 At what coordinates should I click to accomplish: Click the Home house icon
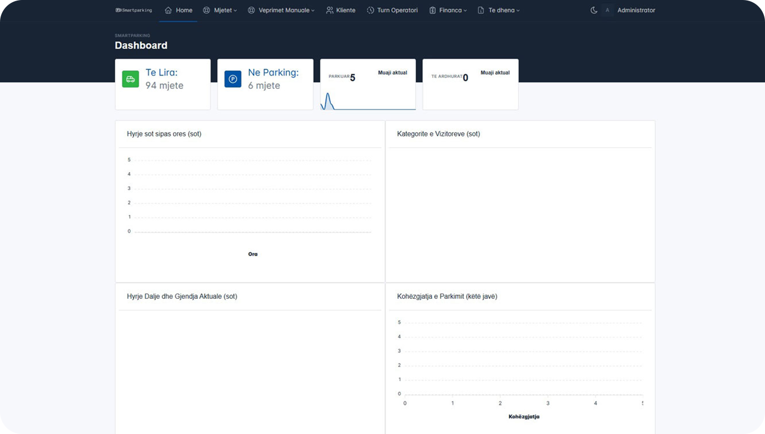tap(168, 10)
